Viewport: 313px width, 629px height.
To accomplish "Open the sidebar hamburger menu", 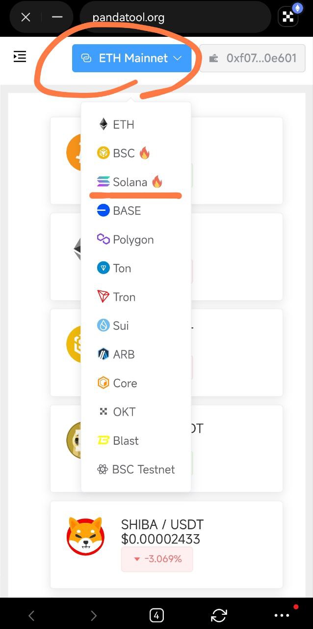I will click(x=20, y=56).
